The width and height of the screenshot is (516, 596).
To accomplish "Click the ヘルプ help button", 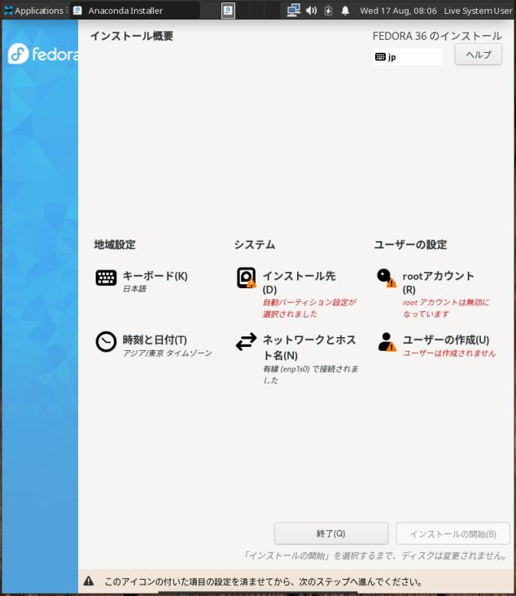I will point(479,55).
